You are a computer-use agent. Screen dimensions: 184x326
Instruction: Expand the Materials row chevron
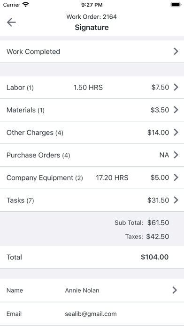[176, 110]
